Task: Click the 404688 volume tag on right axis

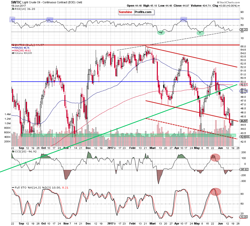Action: click(245, 137)
